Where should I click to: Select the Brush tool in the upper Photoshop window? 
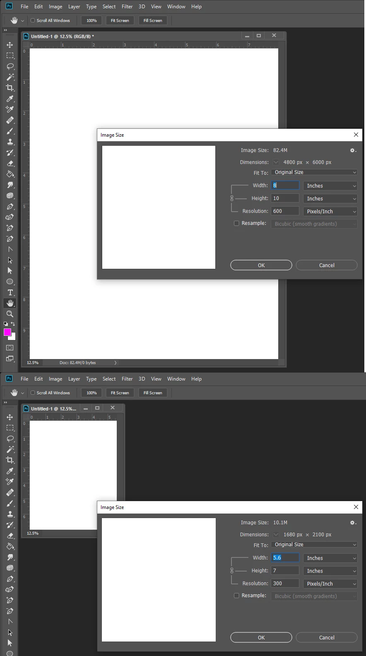click(x=10, y=131)
